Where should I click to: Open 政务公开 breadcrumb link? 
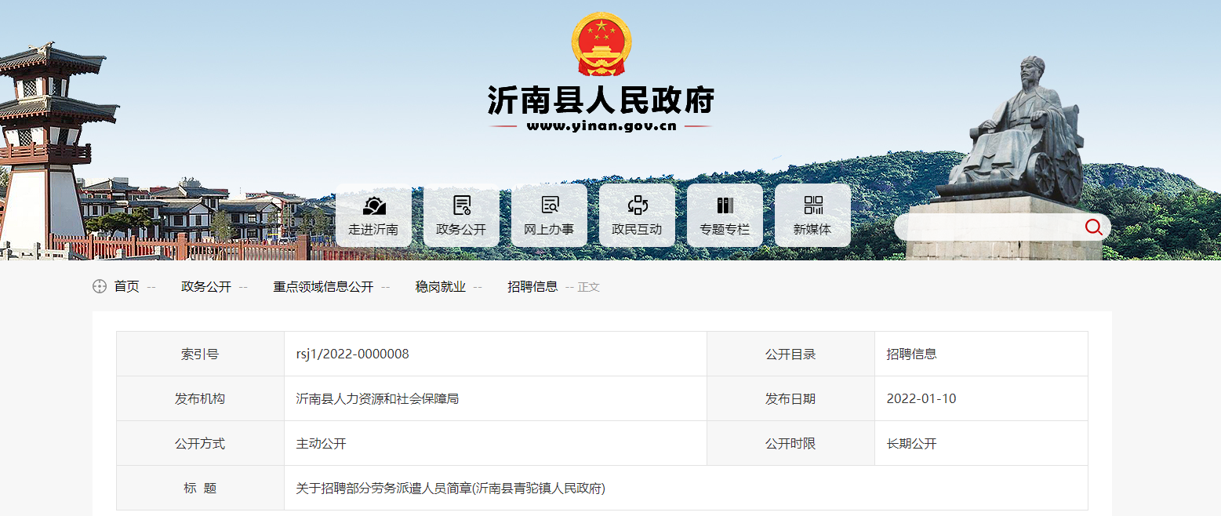pyautogui.click(x=206, y=287)
